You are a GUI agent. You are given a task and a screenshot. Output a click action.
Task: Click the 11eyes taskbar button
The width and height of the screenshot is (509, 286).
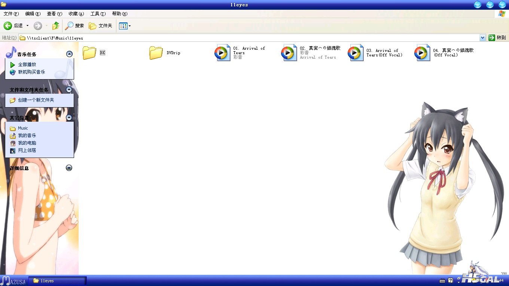click(x=58, y=281)
